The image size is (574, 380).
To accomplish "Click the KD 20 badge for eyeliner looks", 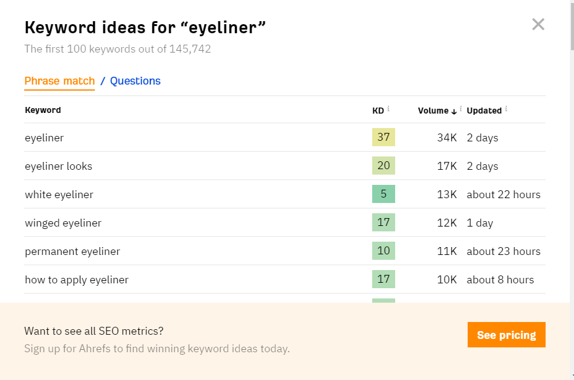I will 383,166.
